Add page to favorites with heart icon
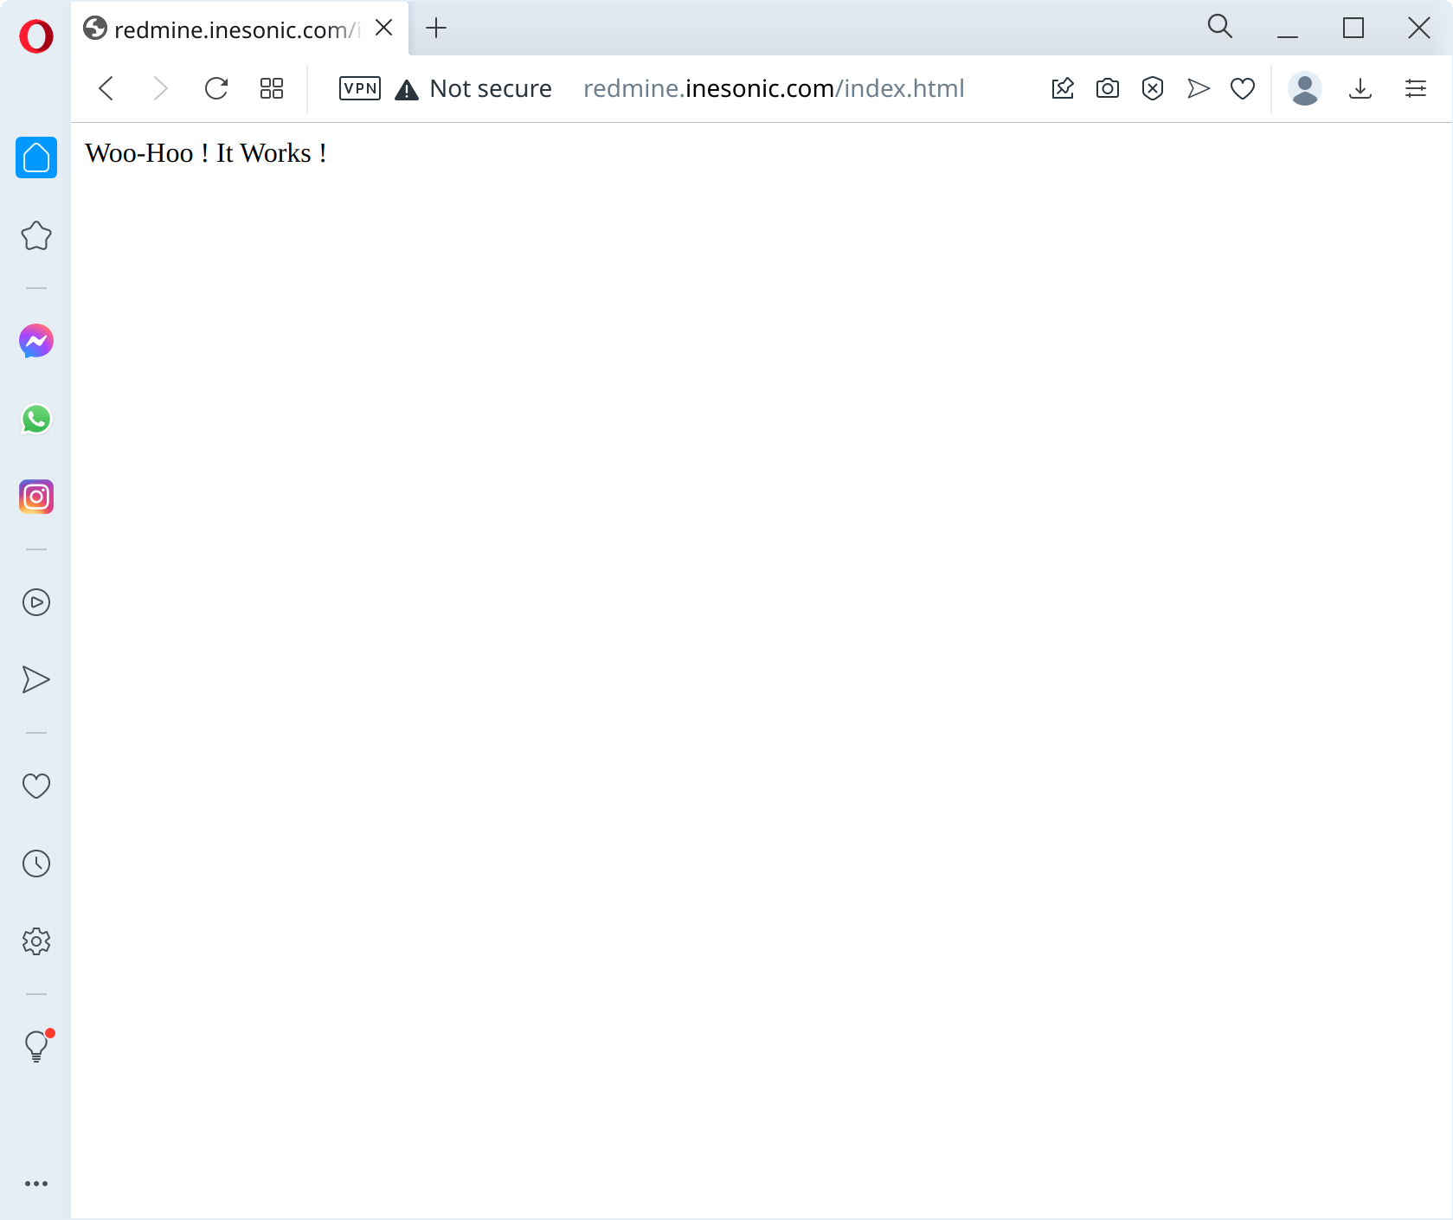1453x1220 pixels. click(x=1243, y=88)
